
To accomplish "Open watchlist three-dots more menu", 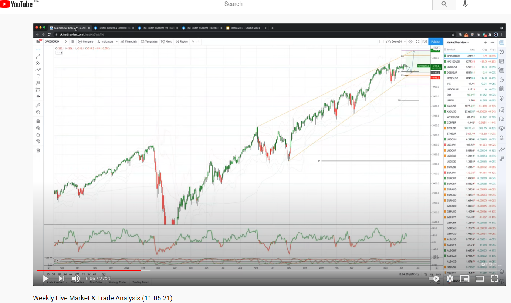I will point(492,42).
